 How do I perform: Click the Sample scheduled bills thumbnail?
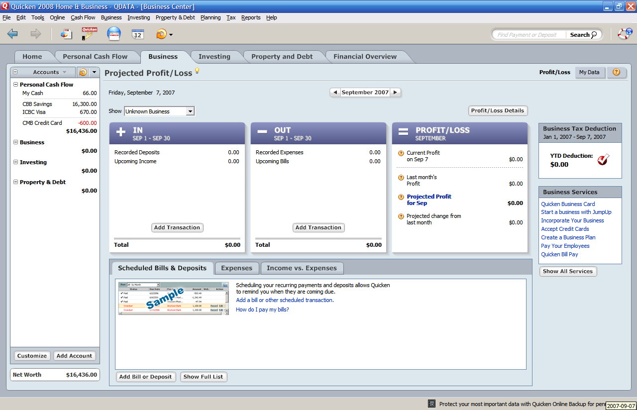[x=173, y=299]
